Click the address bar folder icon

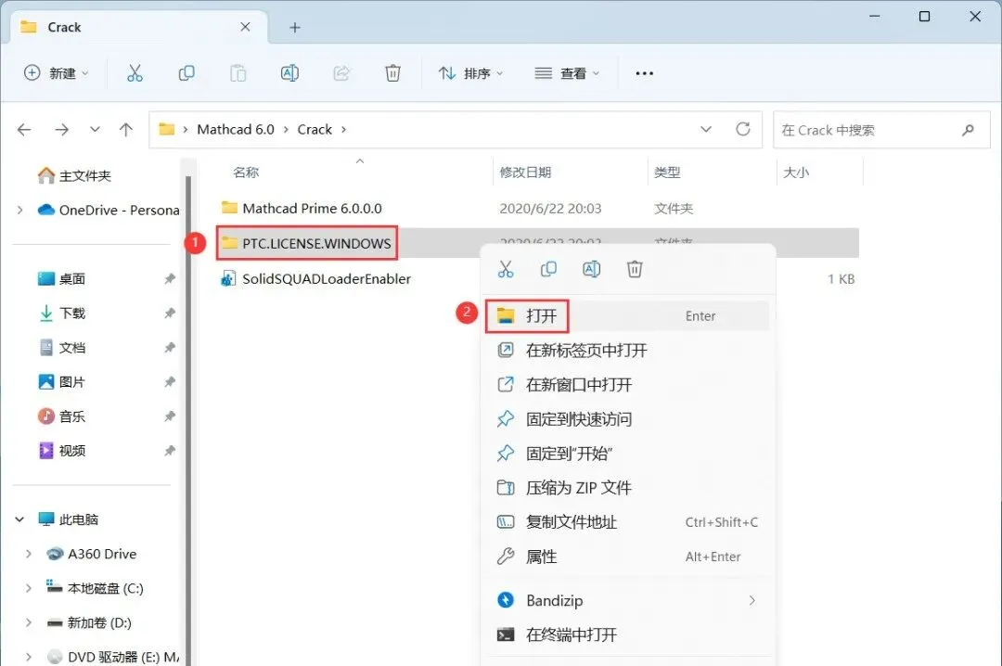[x=167, y=129]
